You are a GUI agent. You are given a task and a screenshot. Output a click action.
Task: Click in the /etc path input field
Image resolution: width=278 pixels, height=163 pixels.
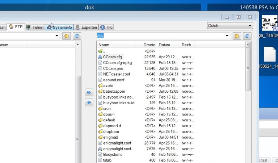[159, 36]
